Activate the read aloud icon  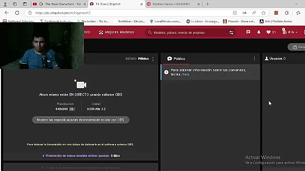254,13
